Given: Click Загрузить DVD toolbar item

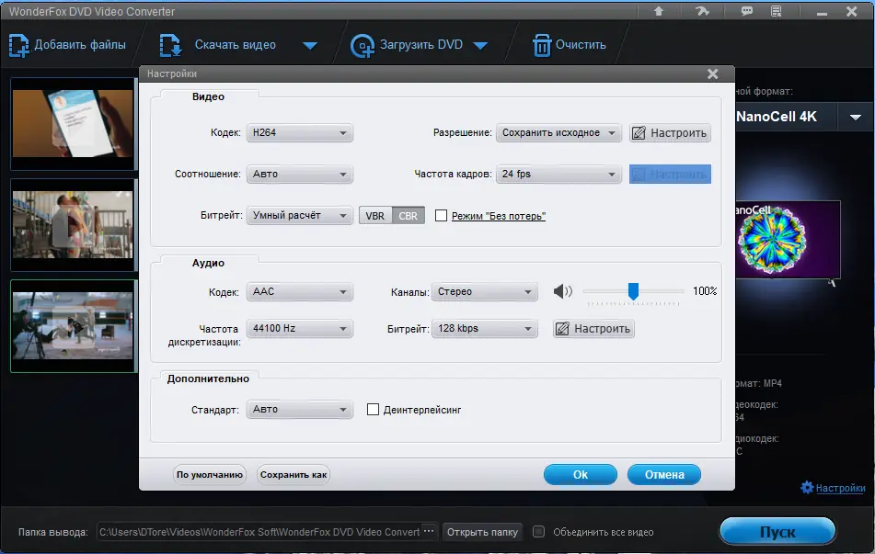Looking at the screenshot, I should coord(420,45).
